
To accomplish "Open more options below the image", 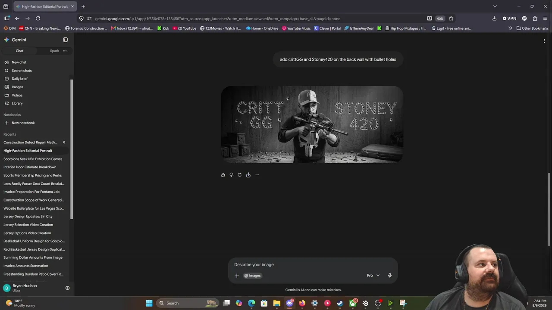I will 257,175.
